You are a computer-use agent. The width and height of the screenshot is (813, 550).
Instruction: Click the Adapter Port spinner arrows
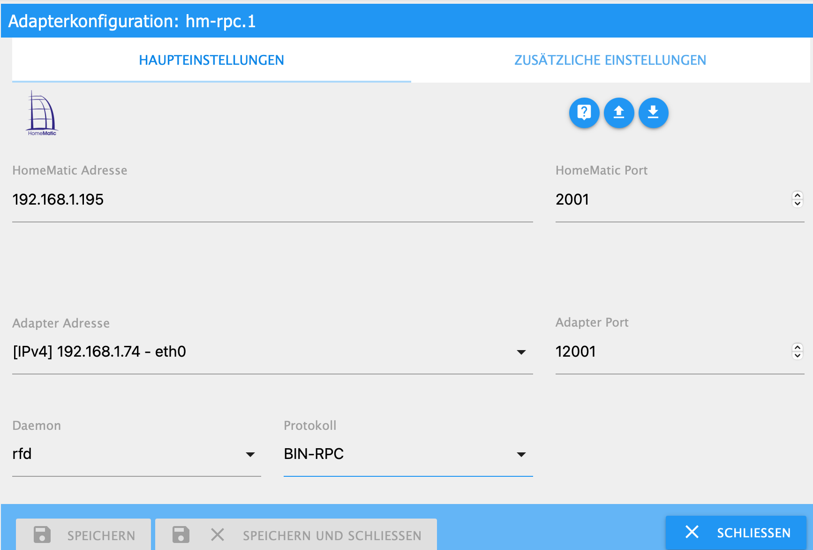pyautogui.click(x=798, y=351)
